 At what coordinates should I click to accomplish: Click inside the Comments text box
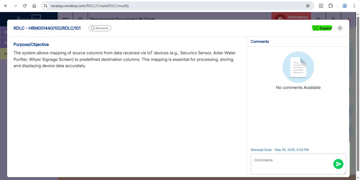291,164
